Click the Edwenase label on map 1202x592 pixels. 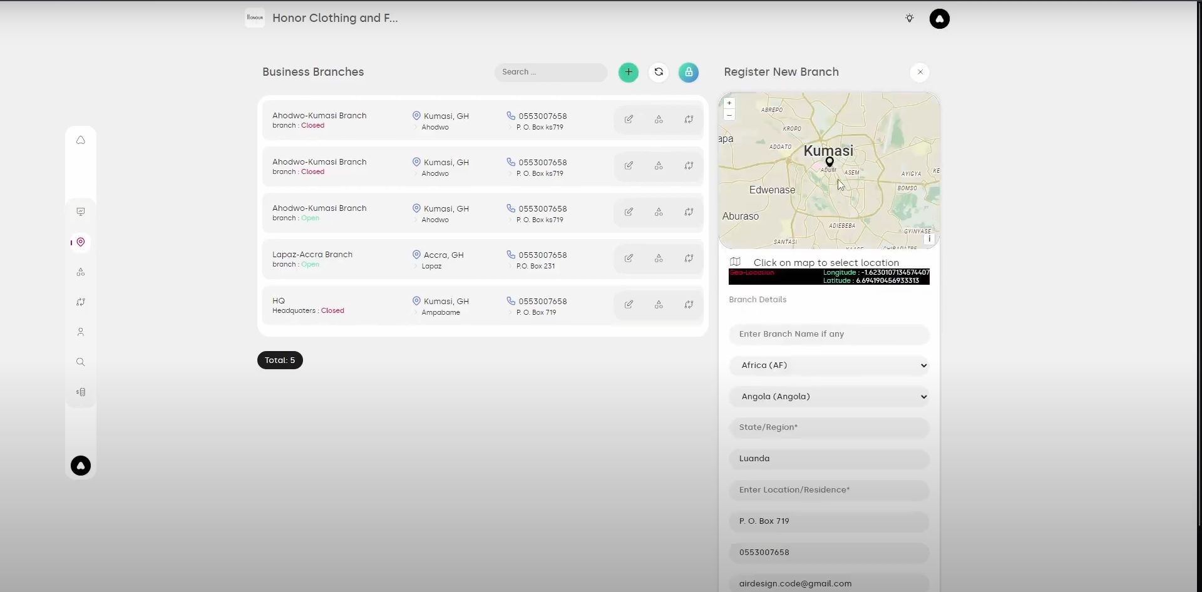point(772,190)
